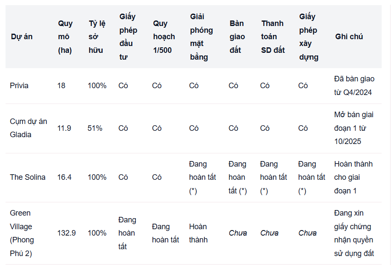Click the "Tỷ lệ sở hữu" header

tap(96, 37)
